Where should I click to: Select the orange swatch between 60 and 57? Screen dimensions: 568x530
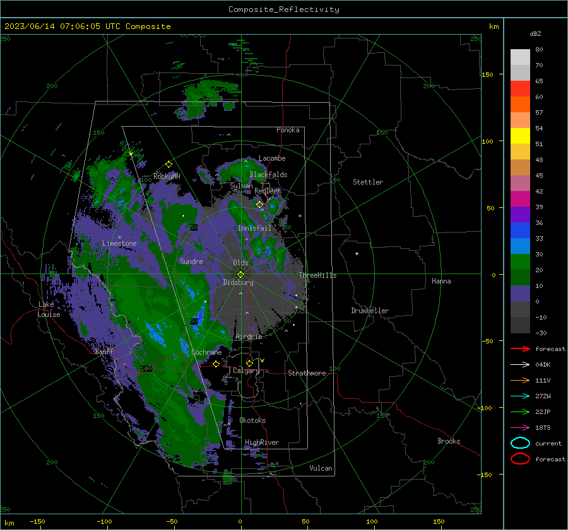tap(520, 104)
